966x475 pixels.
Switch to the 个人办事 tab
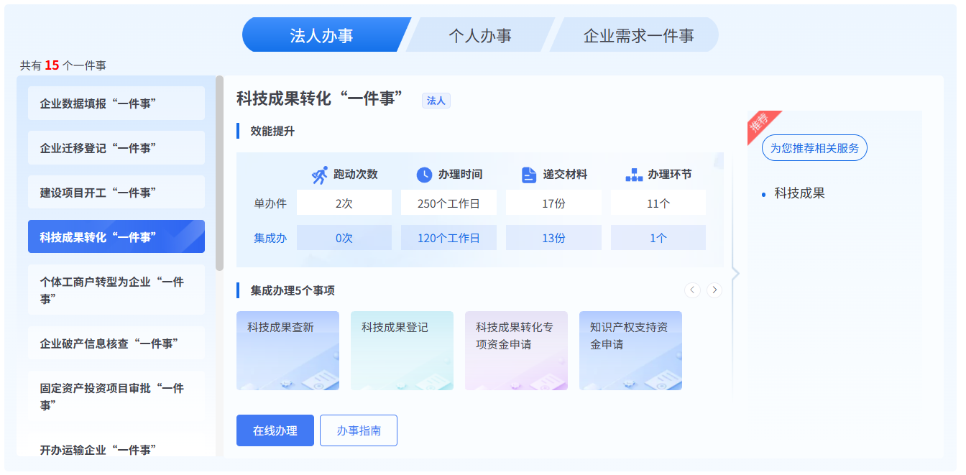(x=479, y=35)
